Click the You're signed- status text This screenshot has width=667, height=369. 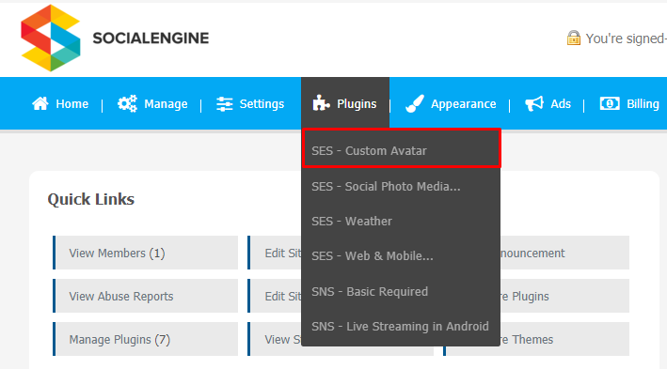[627, 38]
